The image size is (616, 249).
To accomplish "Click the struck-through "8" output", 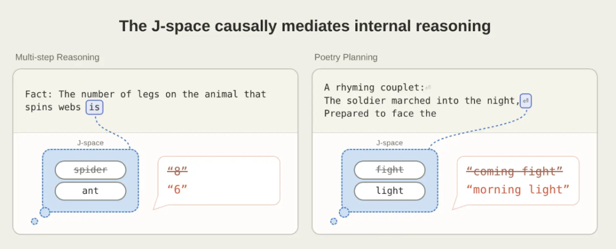I will [x=177, y=171].
